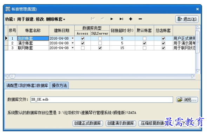207x133 pixels.
Task: Toggle 默认帐套 checkbox for 联网帐套
Action: click(145, 48)
